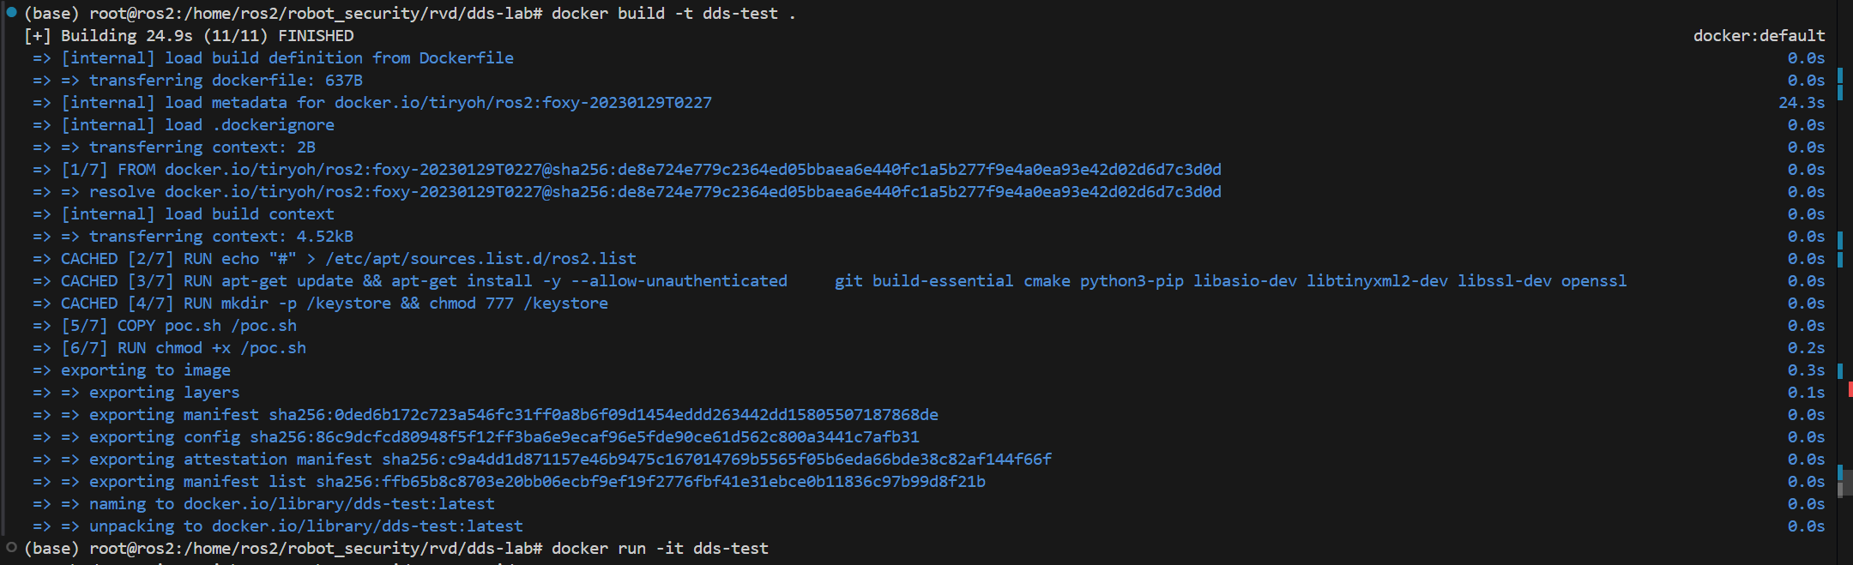Click the gray scrollbar thumb on right edge
1853x565 pixels.
[1845, 483]
